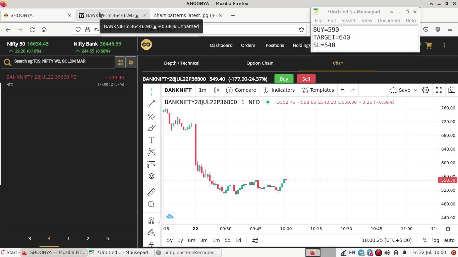Toggle stay in drawing mode

151,233
